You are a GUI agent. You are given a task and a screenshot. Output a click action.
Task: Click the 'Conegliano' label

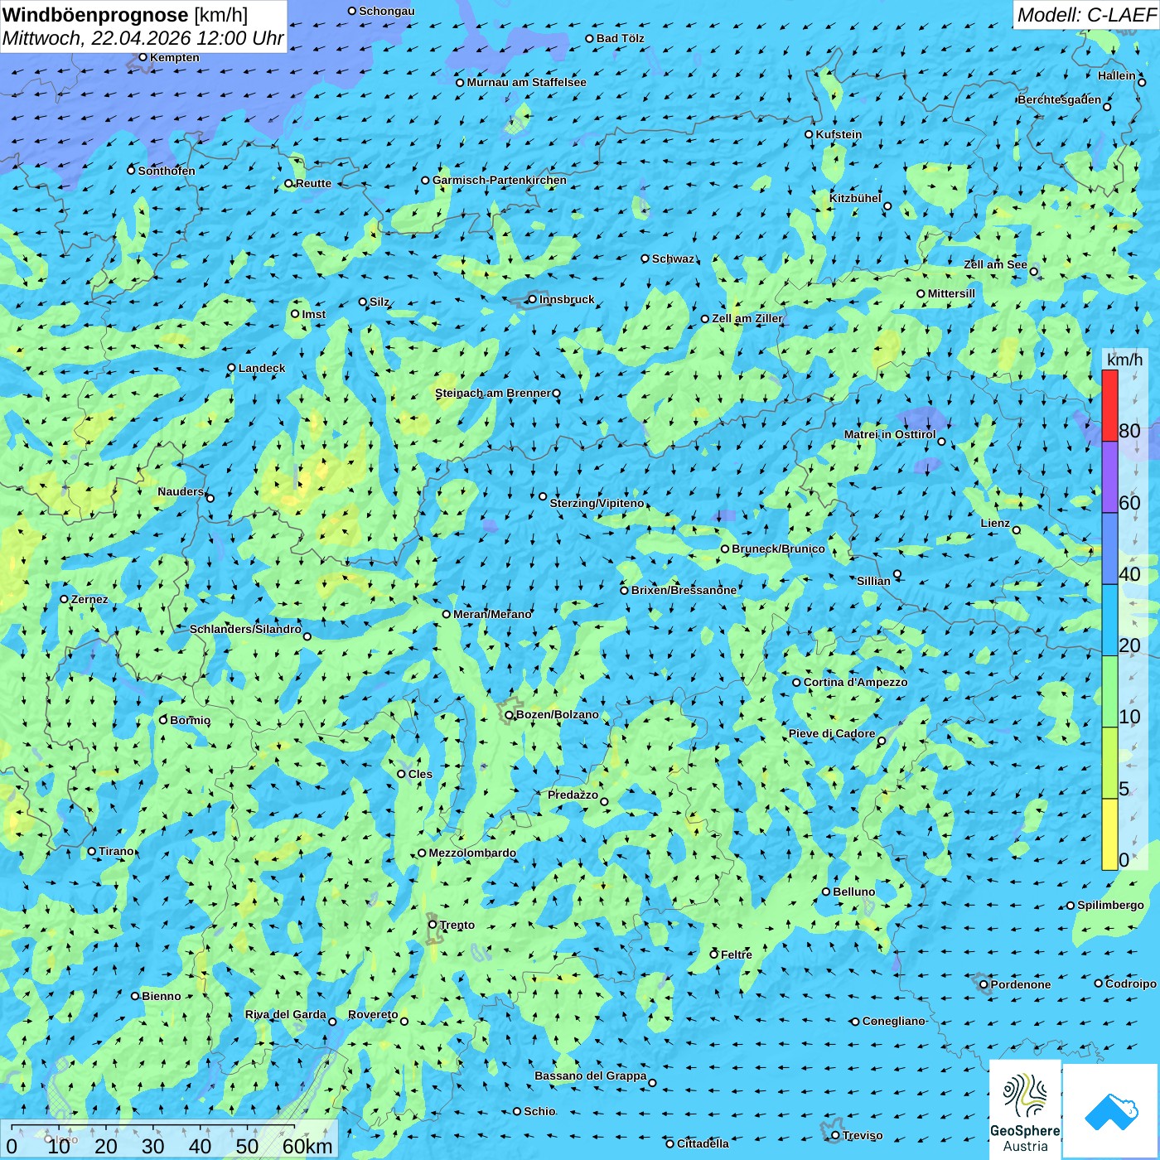pos(893,1021)
